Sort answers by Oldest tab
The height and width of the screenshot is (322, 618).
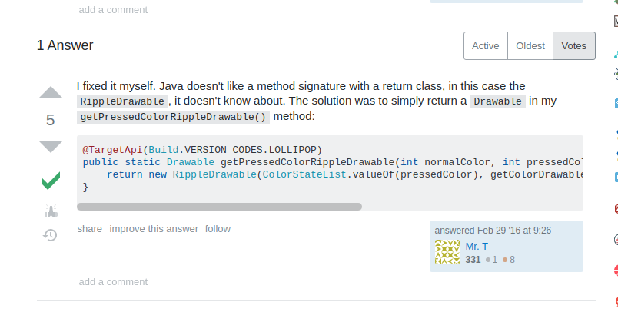pyautogui.click(x=530, y=46)
